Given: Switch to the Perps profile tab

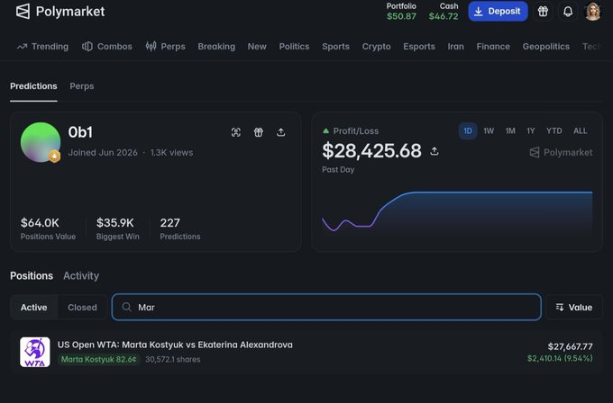Looking at the screenshot, I should pos(82,86).
